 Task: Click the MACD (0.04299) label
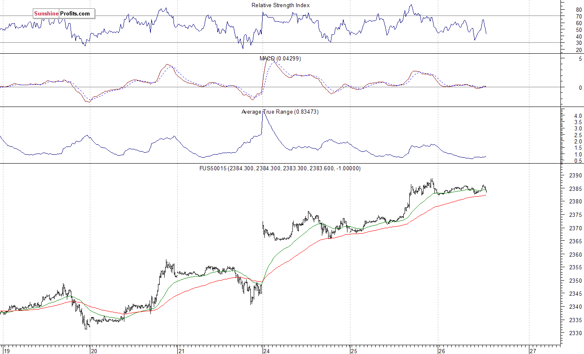pyautogui.click(x=280, y=59)
